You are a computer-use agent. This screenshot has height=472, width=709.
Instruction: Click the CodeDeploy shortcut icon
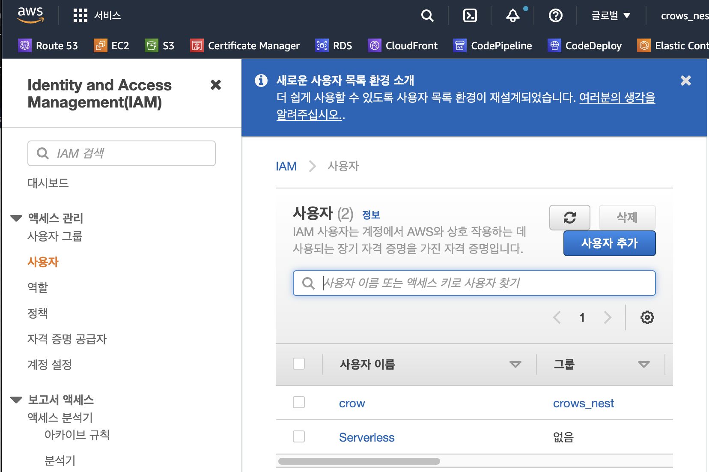[x=554, y=45]
